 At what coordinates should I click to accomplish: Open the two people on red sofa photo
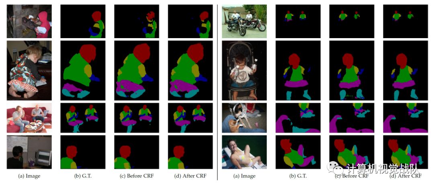(29, 118)
